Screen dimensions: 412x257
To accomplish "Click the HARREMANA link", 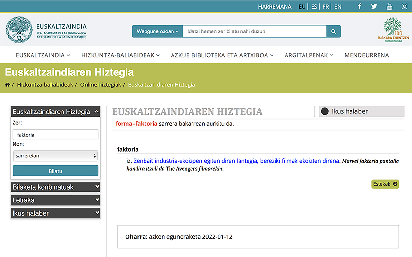I will (x=275, y=7).
